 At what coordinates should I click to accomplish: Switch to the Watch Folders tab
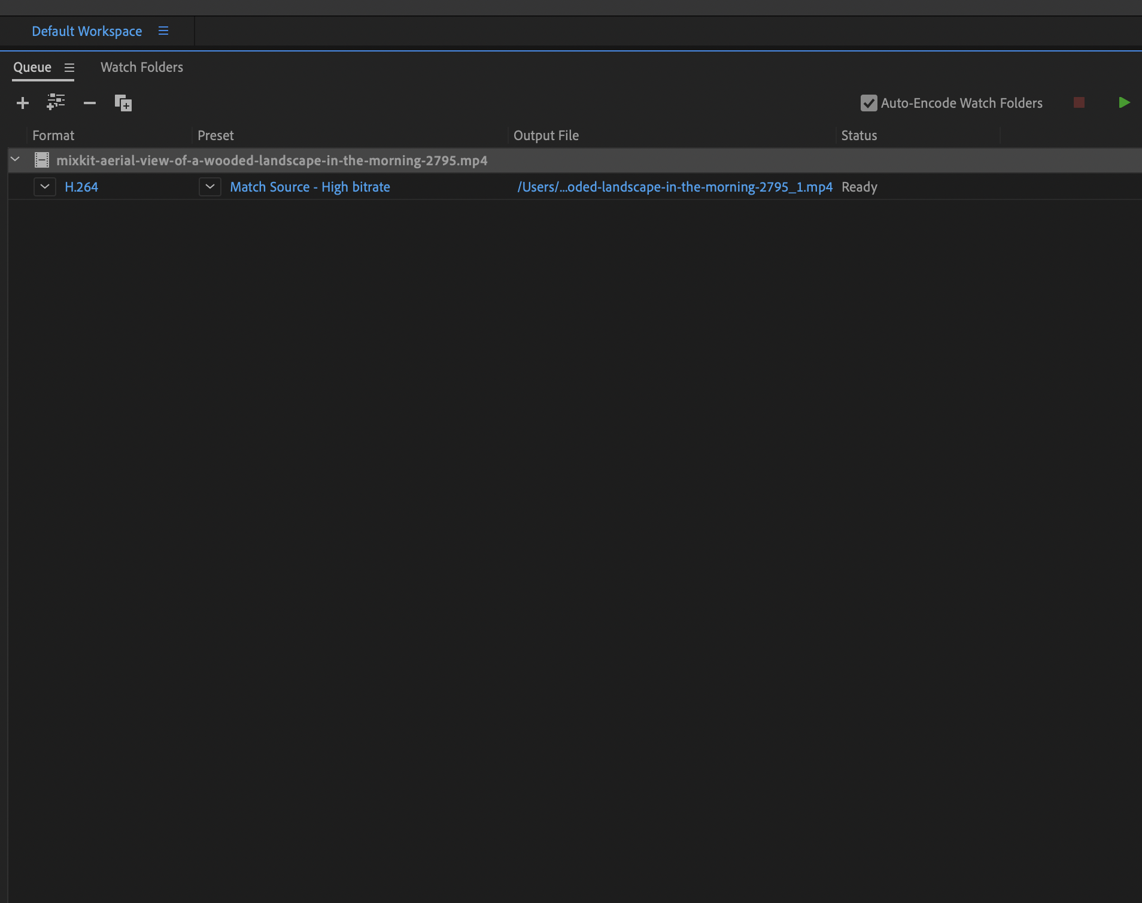coord(142,67)
